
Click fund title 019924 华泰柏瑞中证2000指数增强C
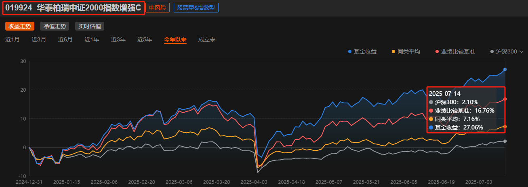[x=73, y=8]
